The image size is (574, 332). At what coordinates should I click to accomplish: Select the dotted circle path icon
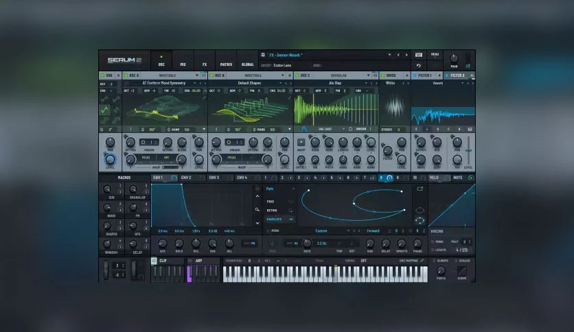point(420,220)
